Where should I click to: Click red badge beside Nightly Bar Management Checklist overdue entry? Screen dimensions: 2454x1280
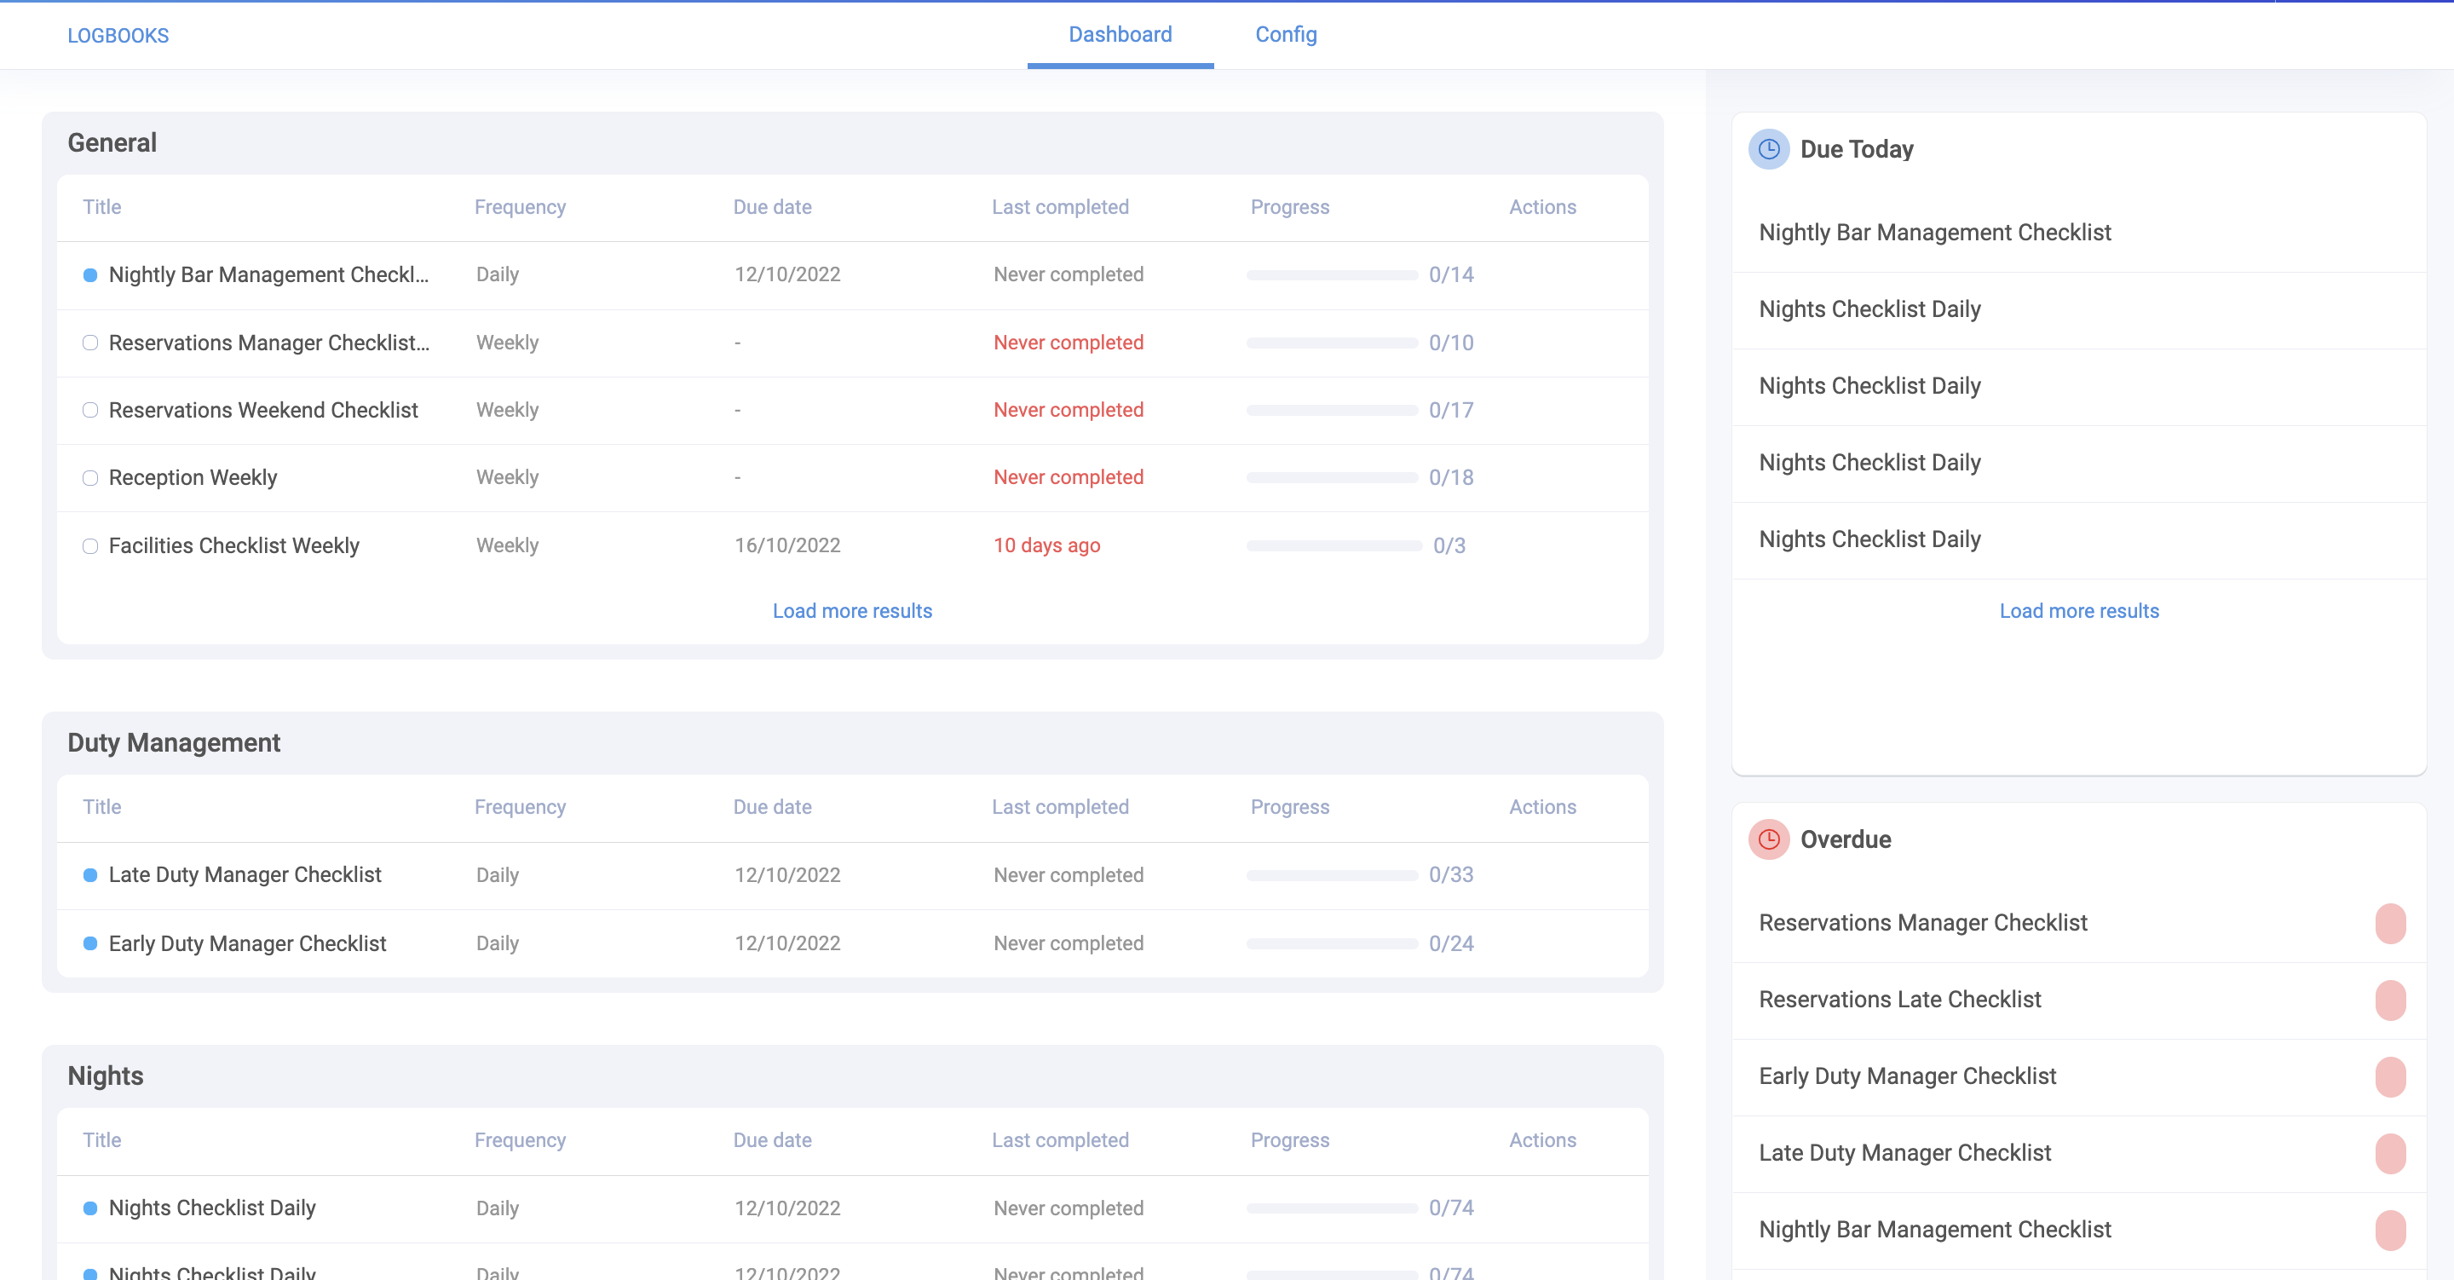[2391, 1230]
